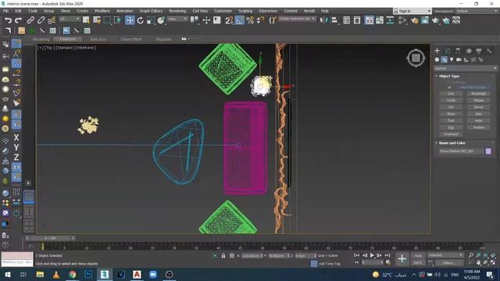Click the Unlink Selection icon

coord(41,20)
